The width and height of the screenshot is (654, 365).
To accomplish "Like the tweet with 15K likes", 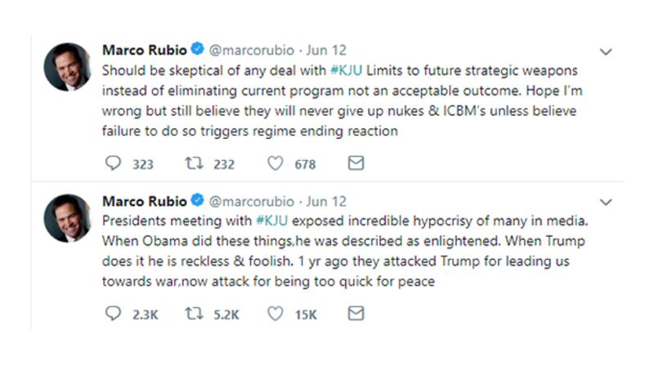I will [x=275, y=314].
